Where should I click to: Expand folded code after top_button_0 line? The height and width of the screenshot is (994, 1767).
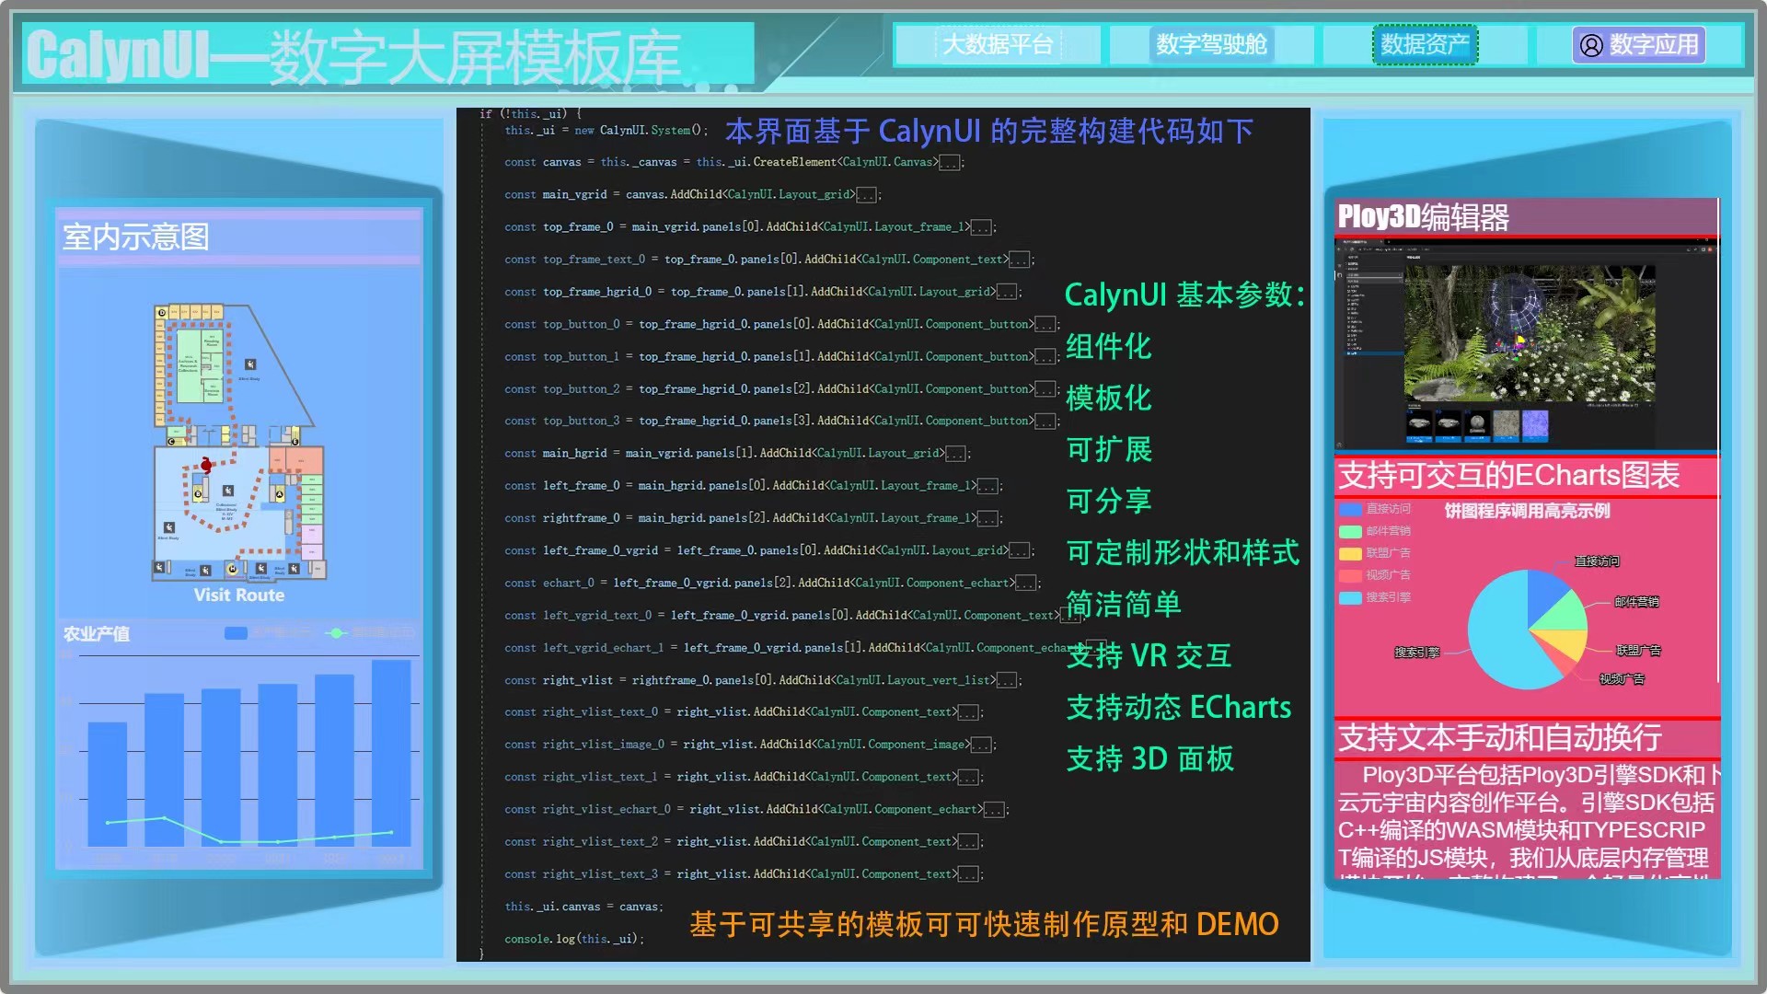click(1045, 325)
